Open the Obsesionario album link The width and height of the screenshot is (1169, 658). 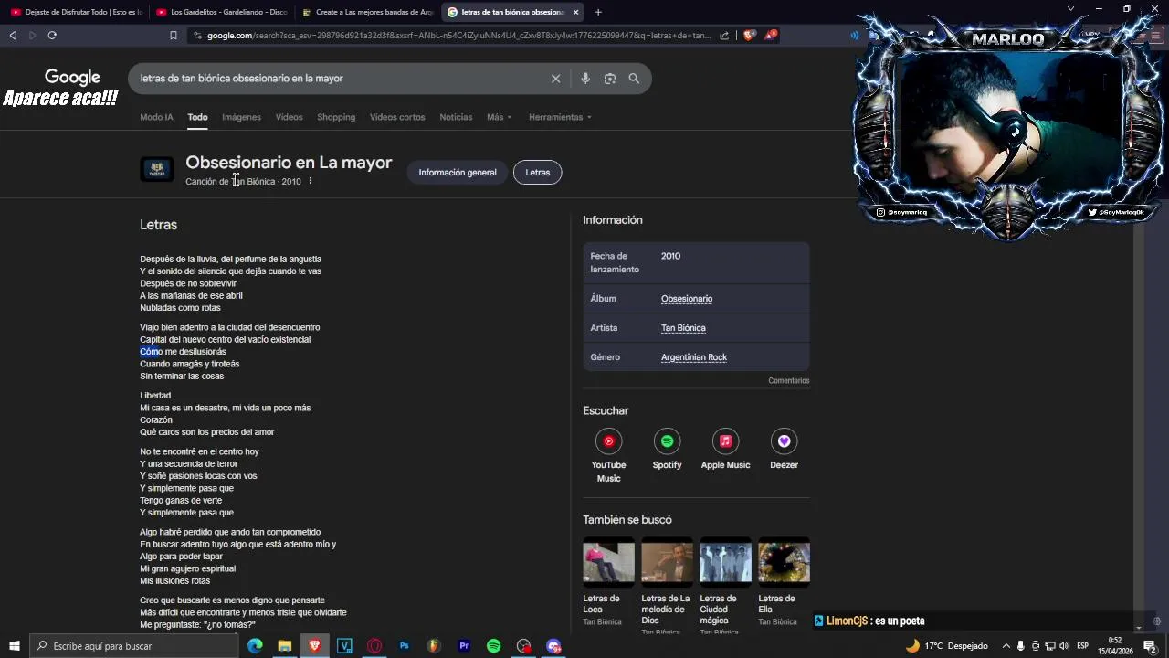tap(687, 299)
